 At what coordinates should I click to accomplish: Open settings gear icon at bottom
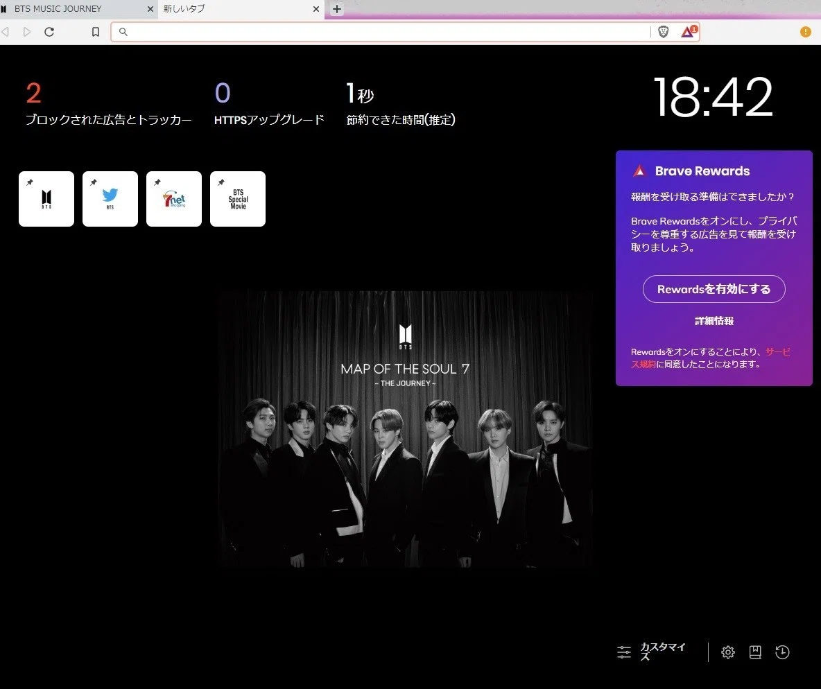pyautogui.click(x=728, y=652)
